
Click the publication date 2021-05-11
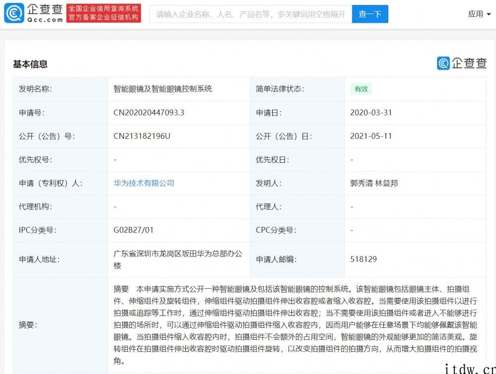click(x=371, y=136)
